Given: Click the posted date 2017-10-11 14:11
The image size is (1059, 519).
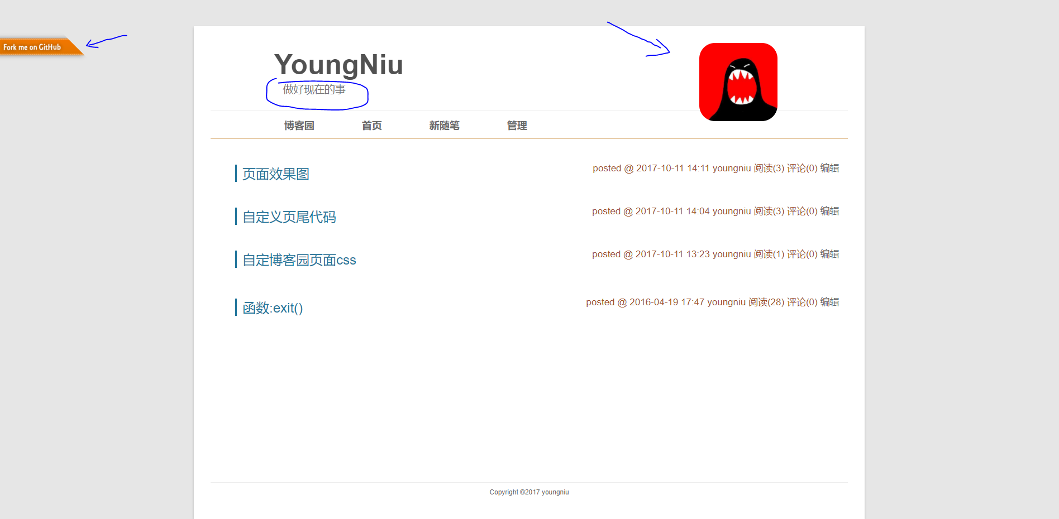Looking at the screenshot, I should pyautogui.click(x=672, y=168).
